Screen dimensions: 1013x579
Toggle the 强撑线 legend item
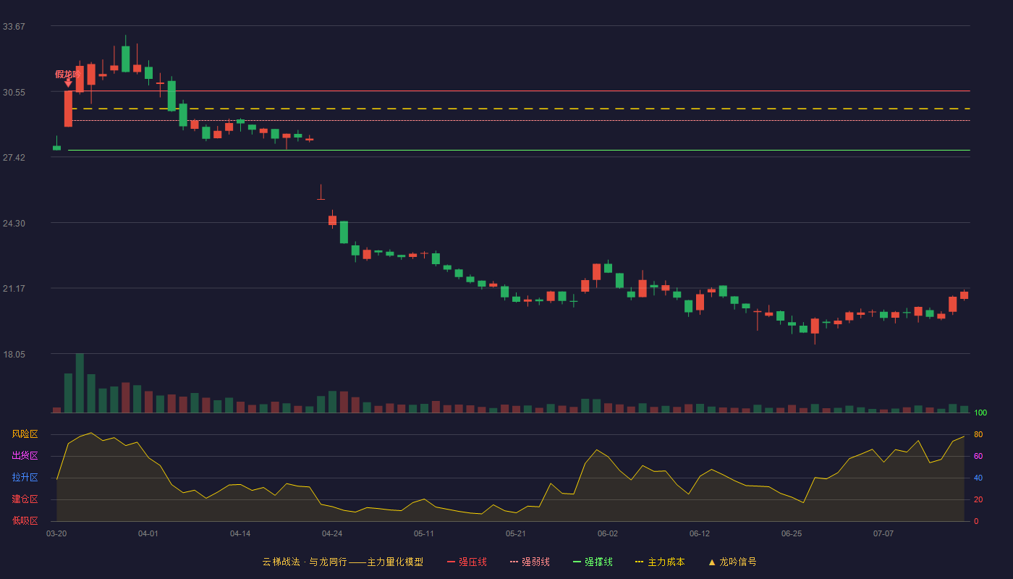coord(593,562)
